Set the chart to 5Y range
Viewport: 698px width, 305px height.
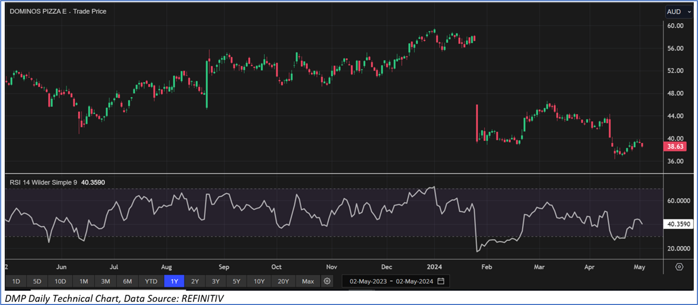(236, 281)
